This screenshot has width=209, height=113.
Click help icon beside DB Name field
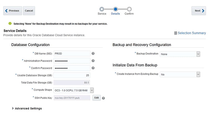pyautogui.click(x=93, y=54)
